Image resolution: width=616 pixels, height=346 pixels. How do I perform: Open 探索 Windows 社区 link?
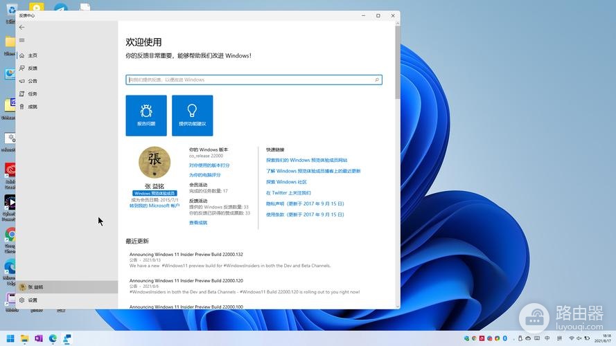tap(286, 182)
